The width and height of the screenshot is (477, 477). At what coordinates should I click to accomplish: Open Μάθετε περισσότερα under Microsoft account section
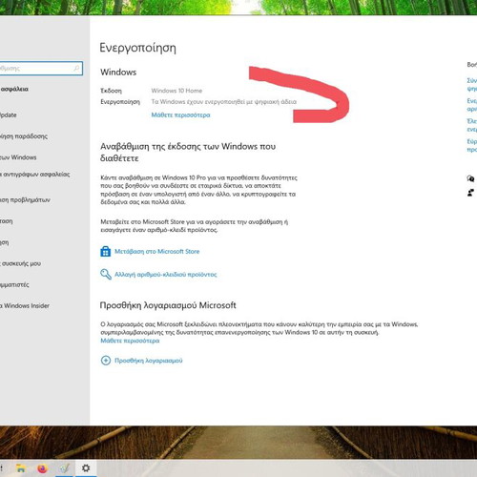click(x=130, y=341)
